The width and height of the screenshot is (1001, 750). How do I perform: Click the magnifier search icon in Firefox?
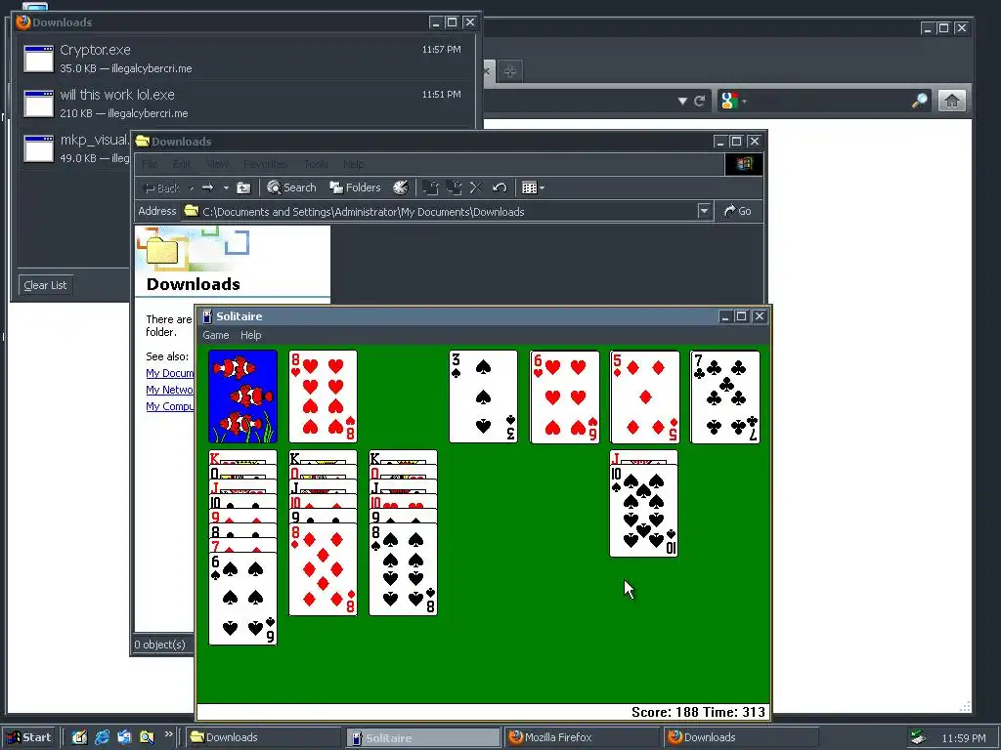919,101
